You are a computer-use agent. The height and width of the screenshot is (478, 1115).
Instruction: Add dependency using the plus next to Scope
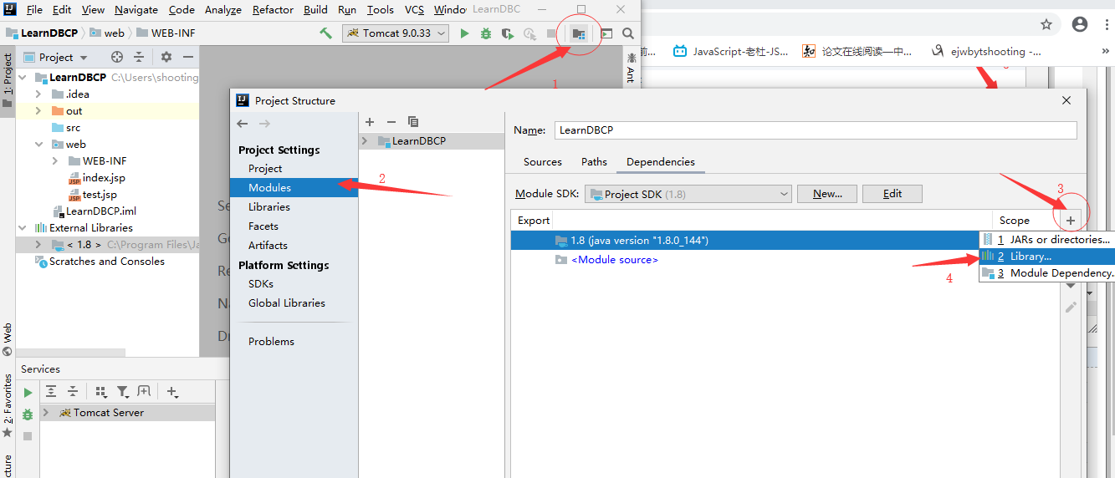pyautogui.click(x=1071, y=221)
